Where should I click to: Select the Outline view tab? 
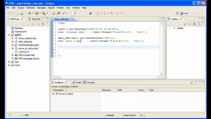click(x=174, y=19)
